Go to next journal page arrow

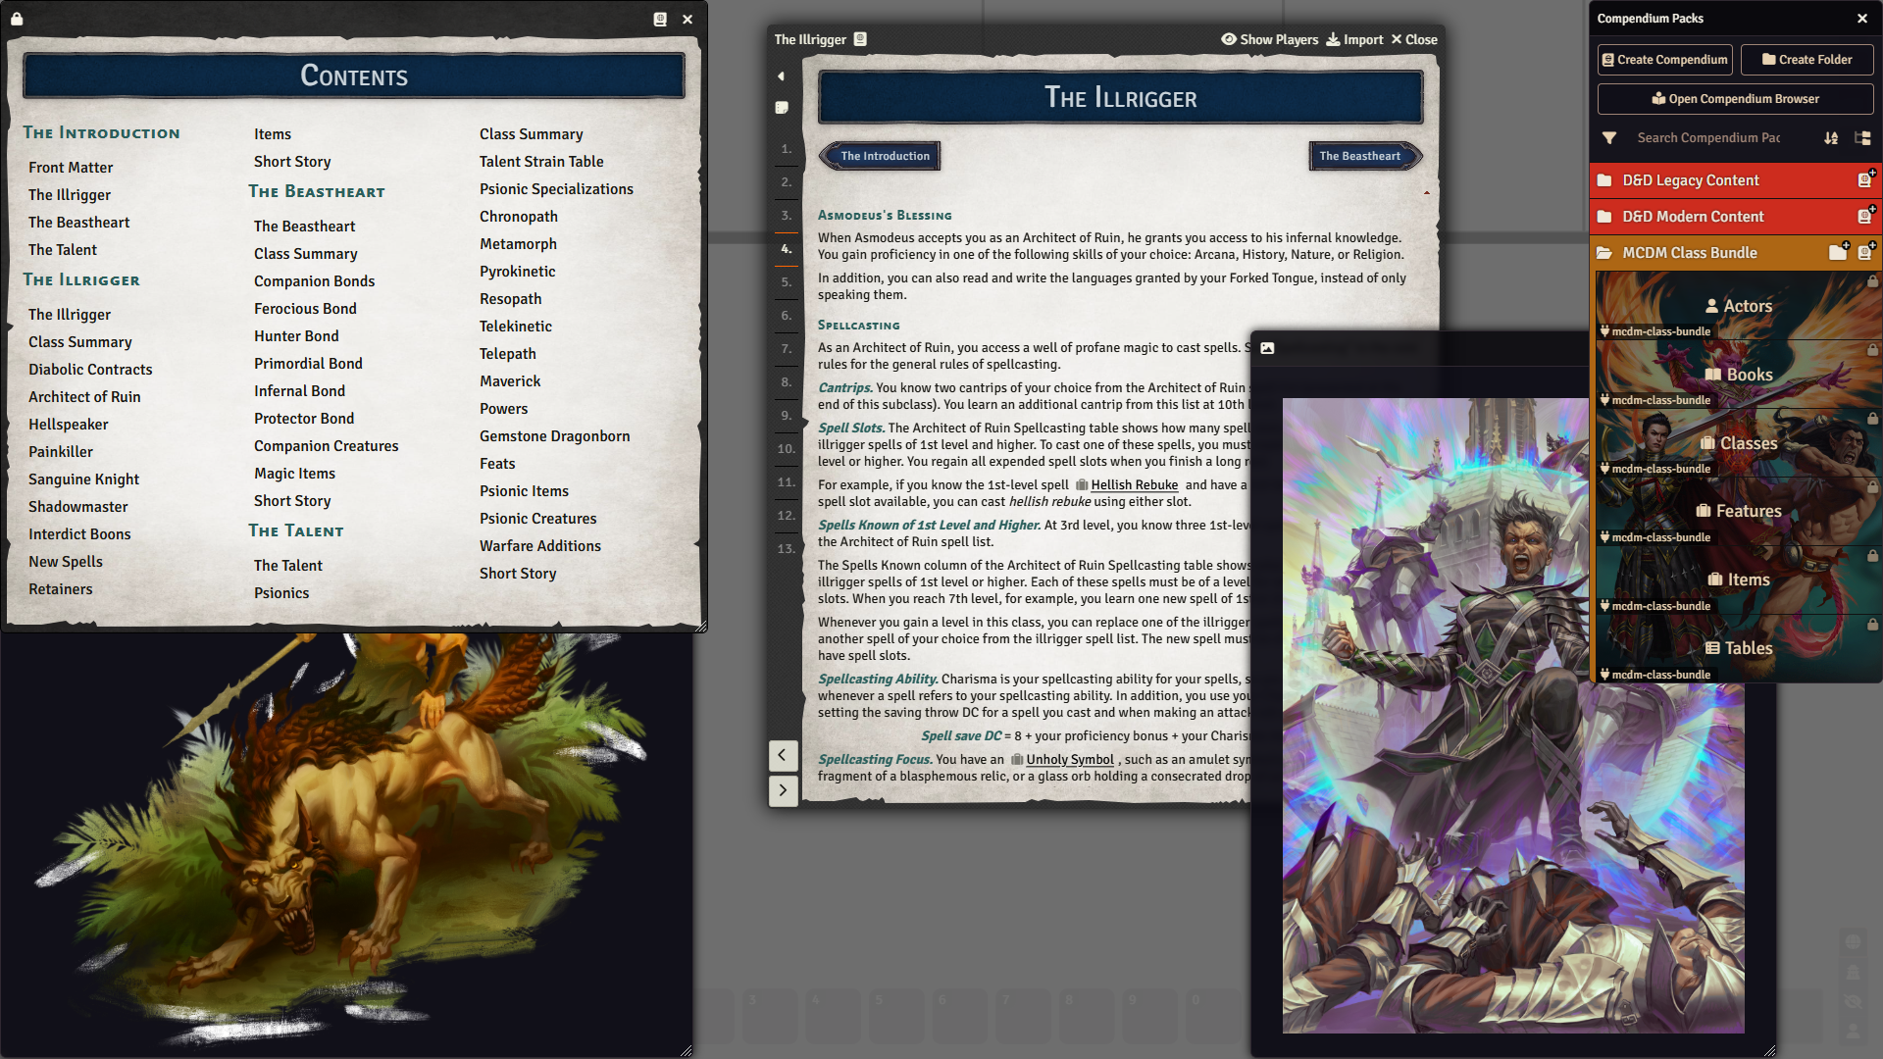(x=783, y=789)
